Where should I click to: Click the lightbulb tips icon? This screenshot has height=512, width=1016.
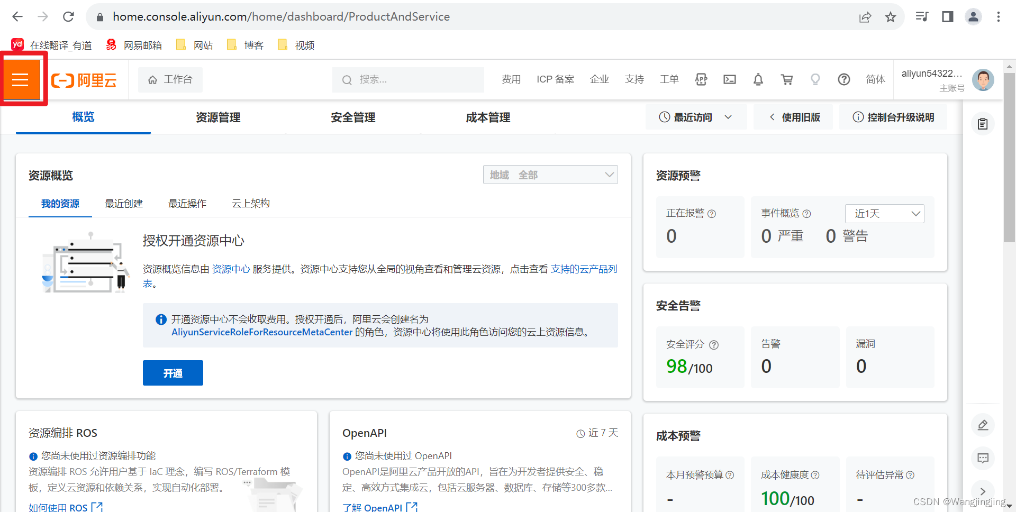[815, 79]
